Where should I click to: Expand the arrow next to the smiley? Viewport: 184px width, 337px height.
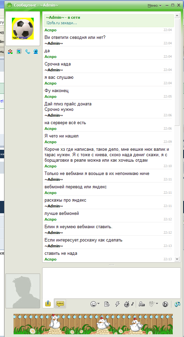click(x=98, y=304)
